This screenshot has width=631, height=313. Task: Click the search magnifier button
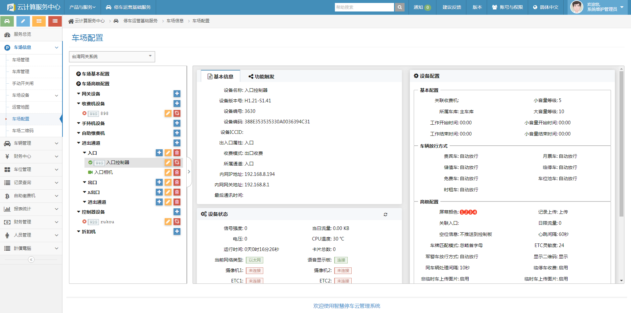point(399,7)
